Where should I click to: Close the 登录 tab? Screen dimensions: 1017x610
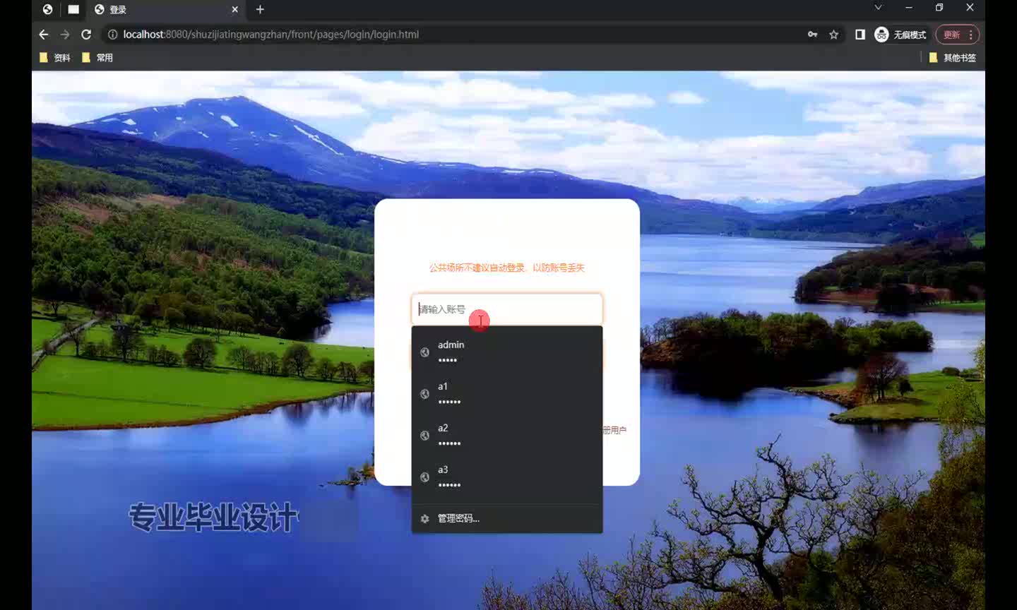coord(234,9)
